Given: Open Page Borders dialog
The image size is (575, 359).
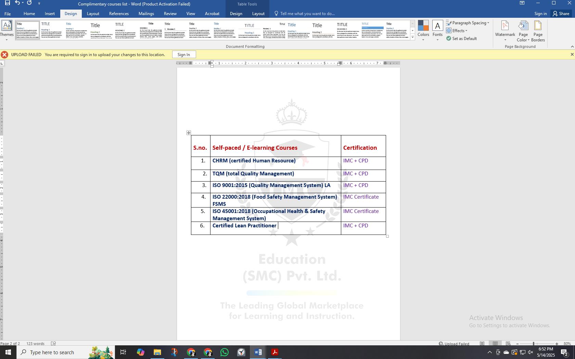Looking at the screenshot, I should coord(538,31).
